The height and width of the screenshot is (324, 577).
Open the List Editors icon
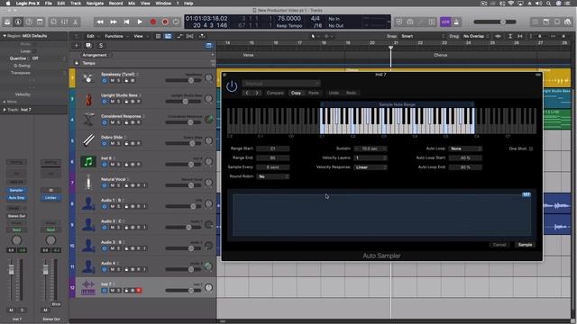click(536, 22)
